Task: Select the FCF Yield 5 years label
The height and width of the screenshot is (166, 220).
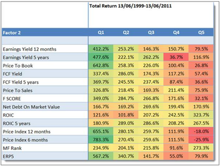Action: pos(21,82)
